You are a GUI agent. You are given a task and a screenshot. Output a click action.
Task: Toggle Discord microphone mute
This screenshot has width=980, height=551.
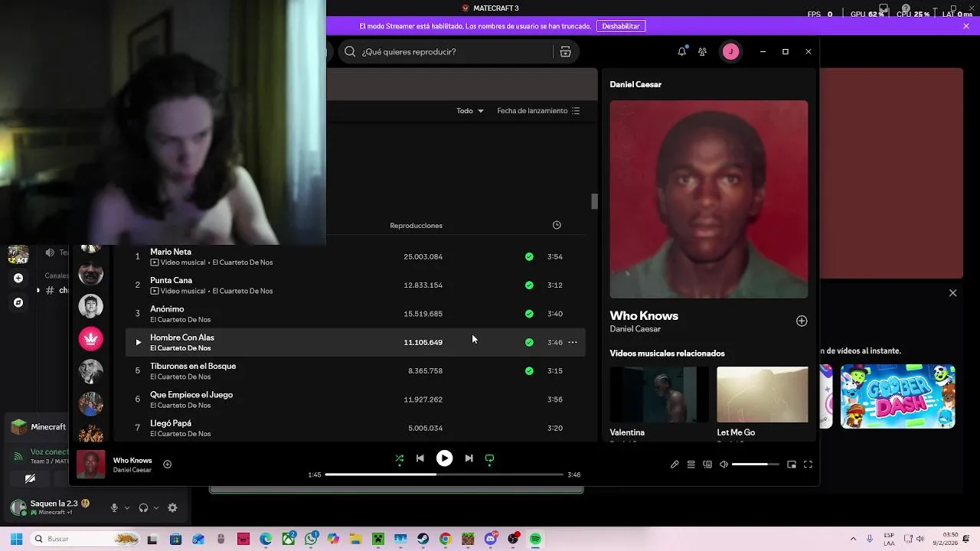click(x=114, y=507)
